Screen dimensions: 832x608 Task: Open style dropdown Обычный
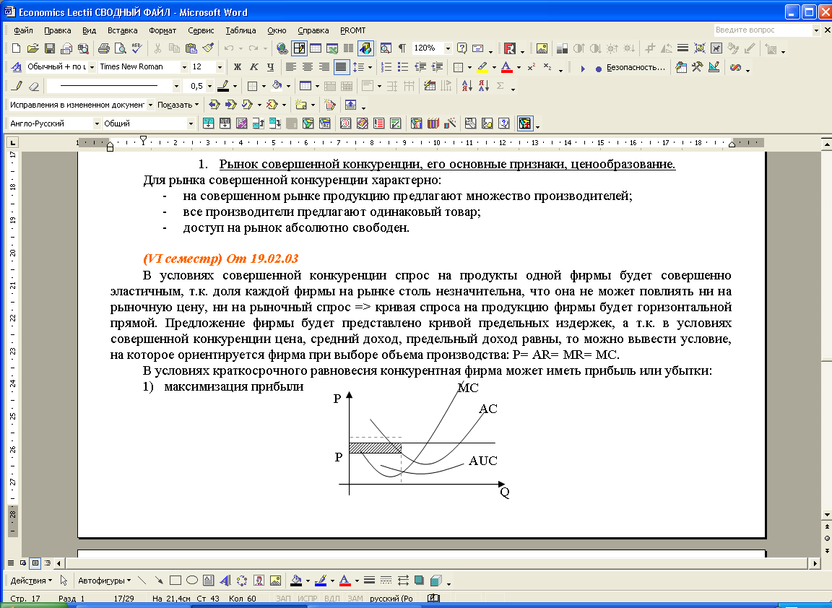[92, 67]
